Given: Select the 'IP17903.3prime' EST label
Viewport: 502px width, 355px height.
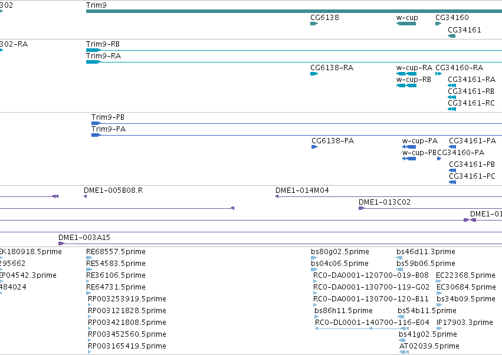Looking at the screenshot, I should click(465, 323).
